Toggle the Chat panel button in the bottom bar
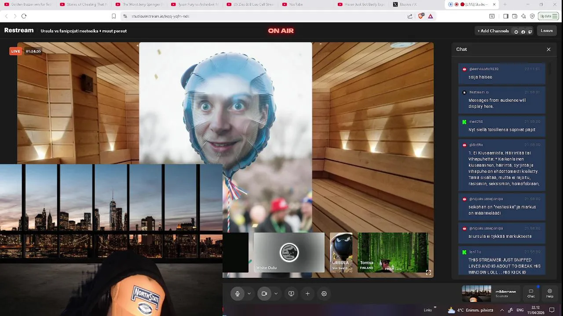Screen dimensions: 563x316 [531, 294]
